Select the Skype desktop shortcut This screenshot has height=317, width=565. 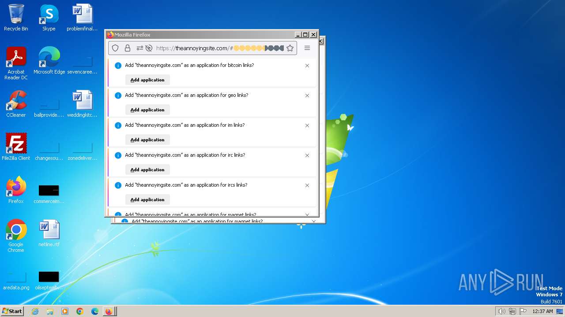click(x=49, y=18)
